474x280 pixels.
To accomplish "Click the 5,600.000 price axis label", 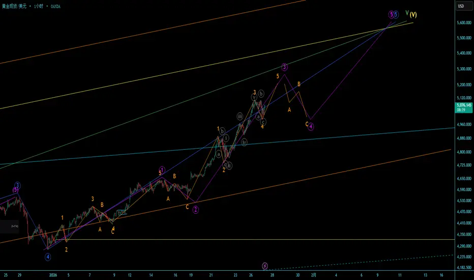I will click(x=464, y=23).
